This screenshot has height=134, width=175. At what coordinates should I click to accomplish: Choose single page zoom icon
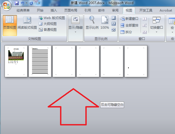tap(114, 18)
